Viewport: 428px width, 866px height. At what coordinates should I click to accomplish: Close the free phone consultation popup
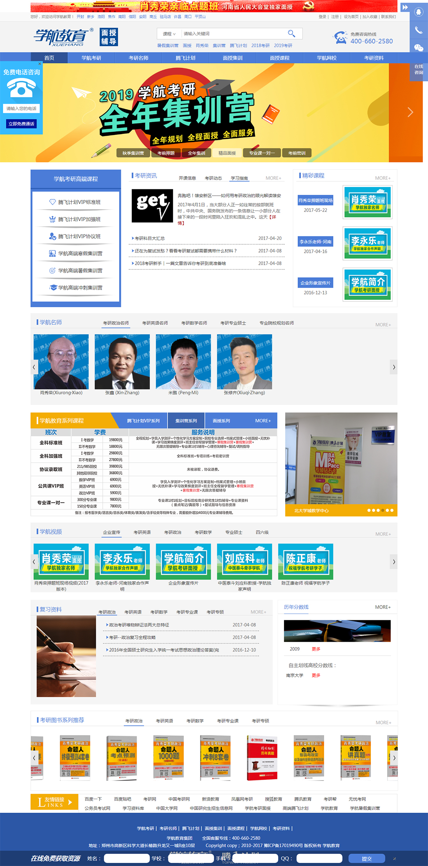40,64
